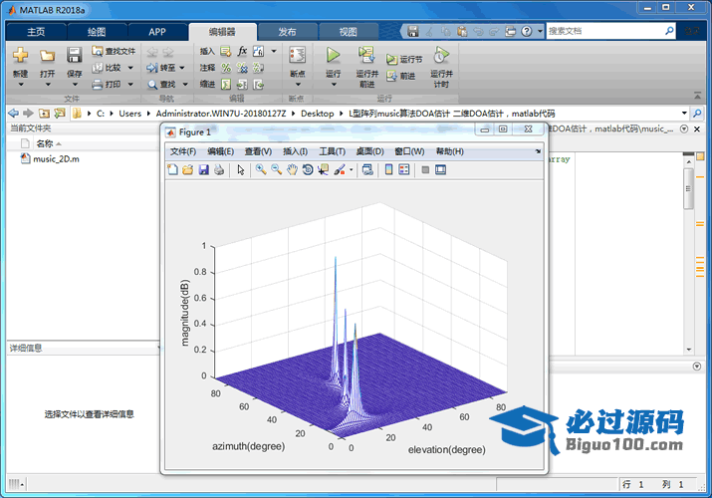Select the Data Cursor tool in Figure 1
The width and height of the screenshot is (712, 498).
tap(323, 169)
